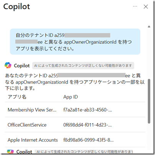Click the Copilot panel title
The height and width of the screenshot is (155, 155).
pyautogui.click(x=16, y=7)
